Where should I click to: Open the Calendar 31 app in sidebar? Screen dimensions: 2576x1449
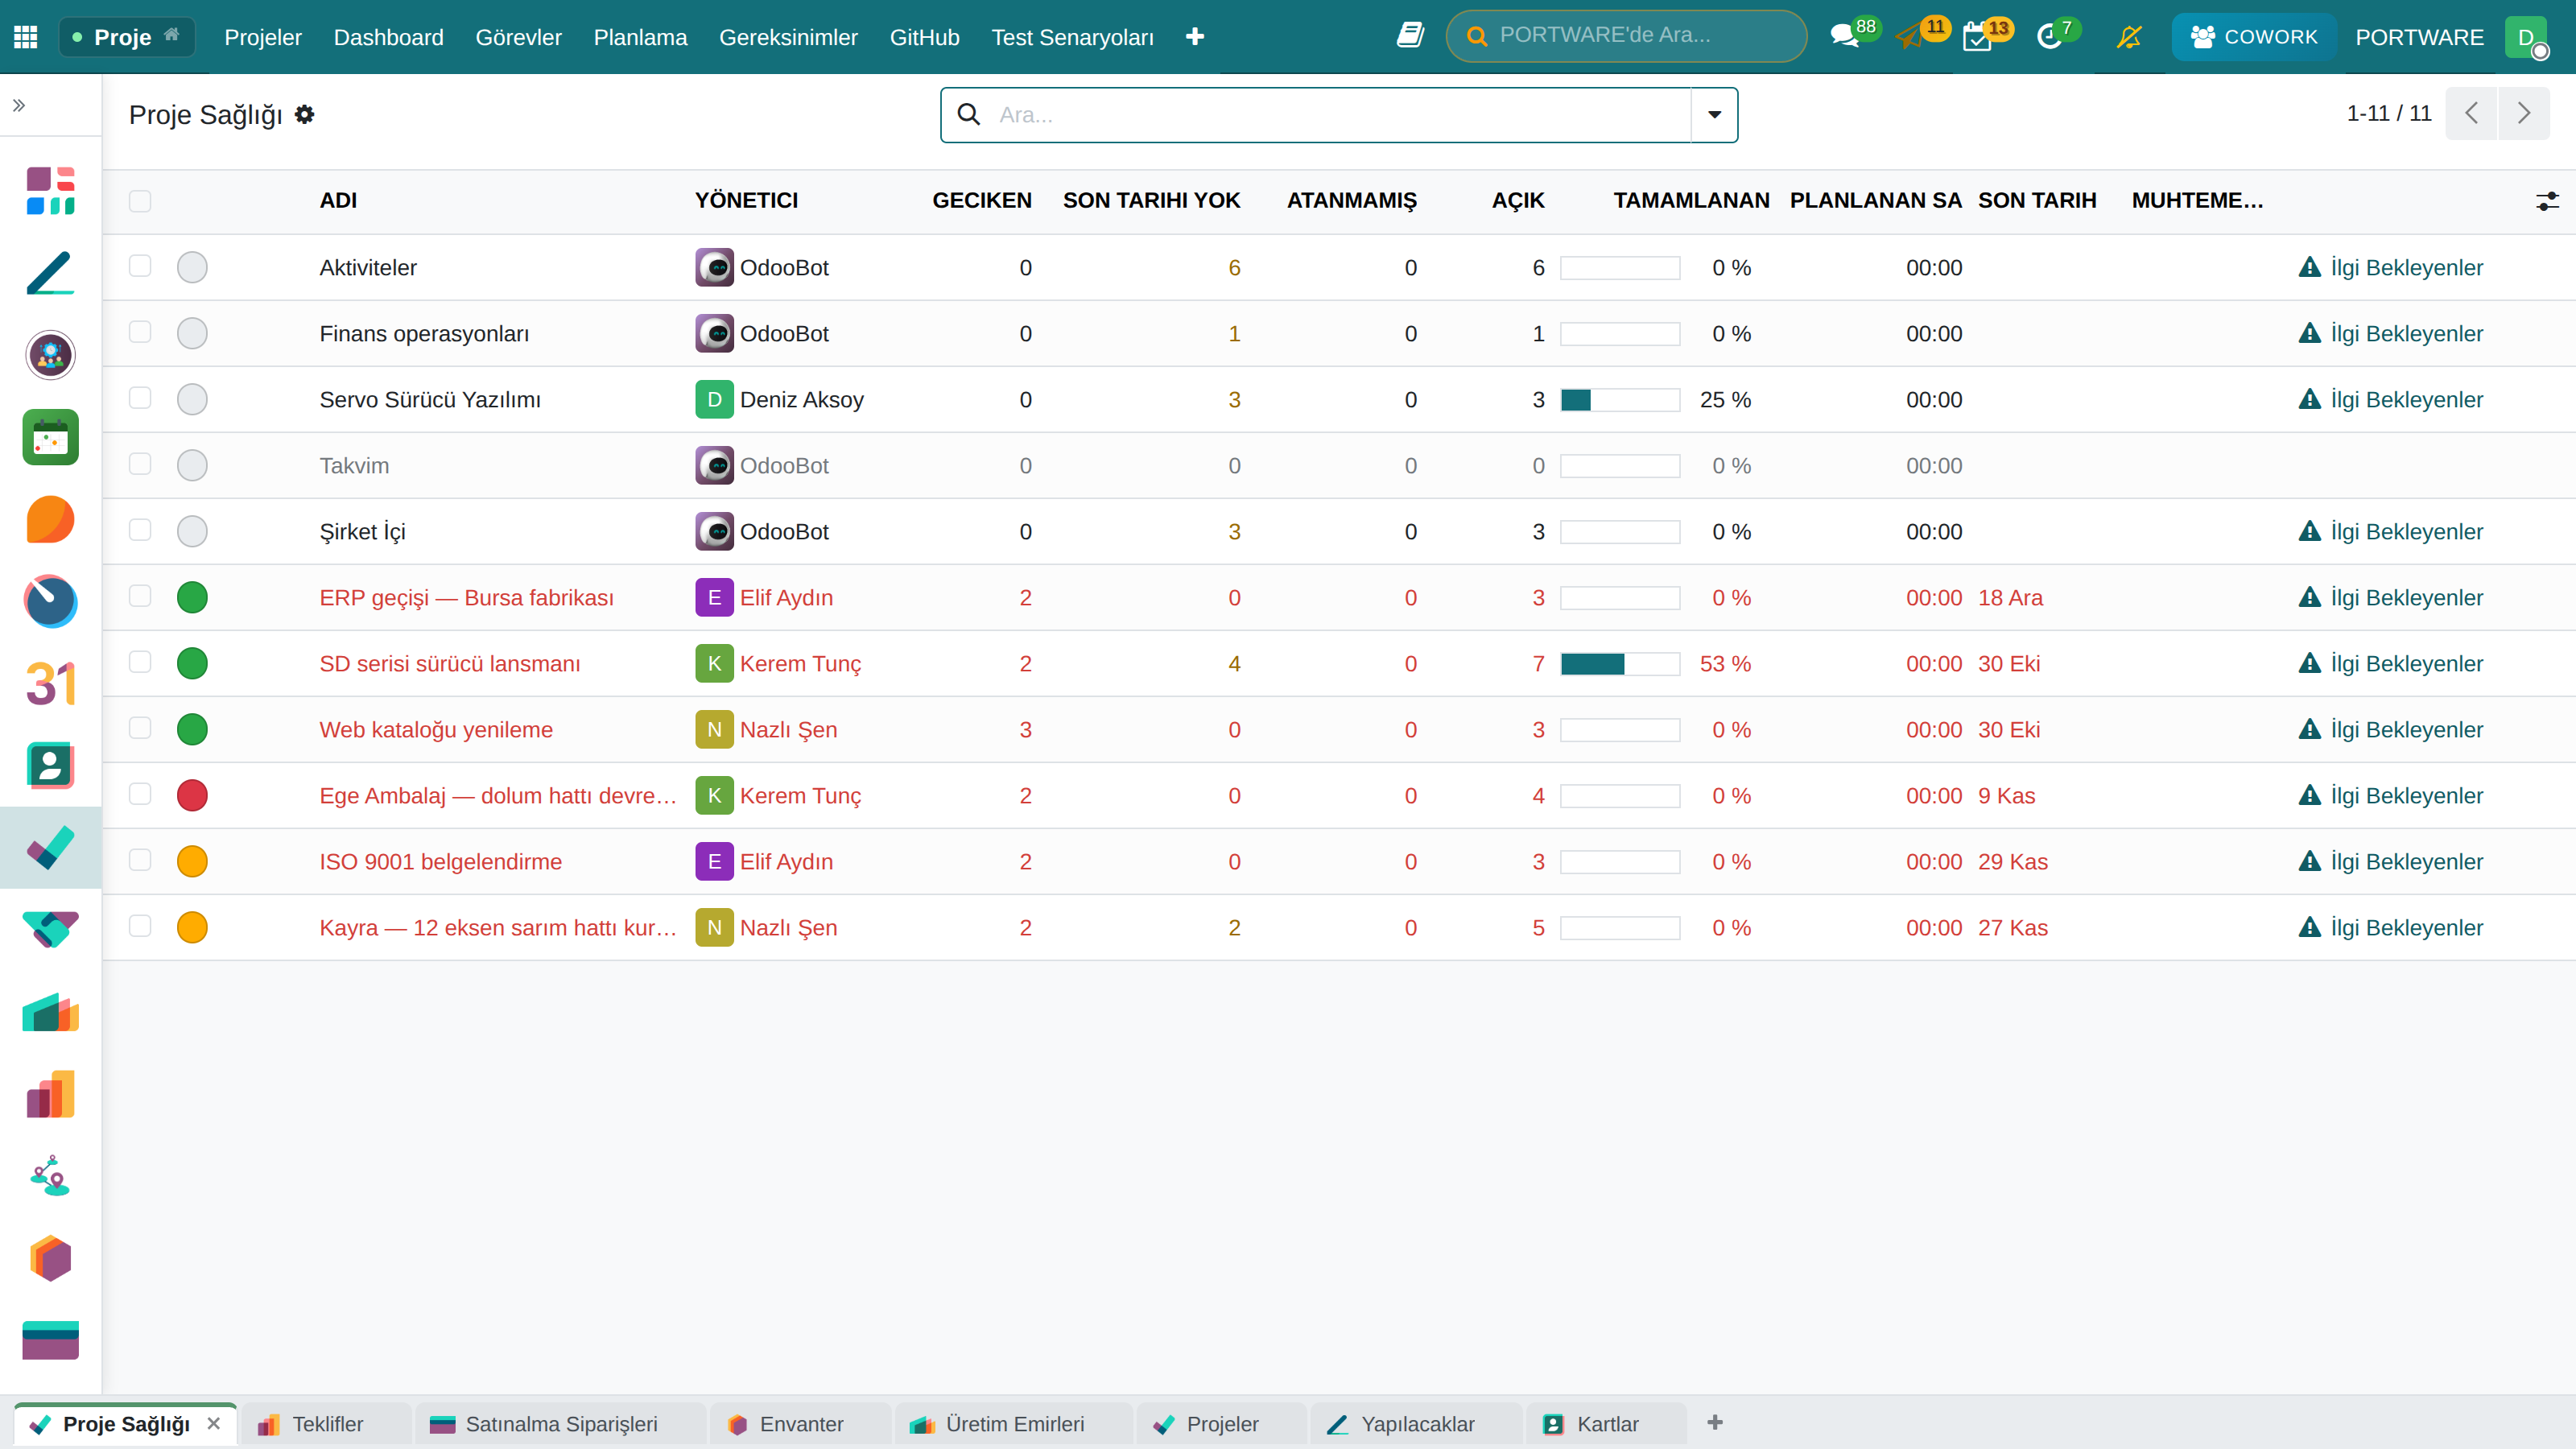tap(50, 684)
